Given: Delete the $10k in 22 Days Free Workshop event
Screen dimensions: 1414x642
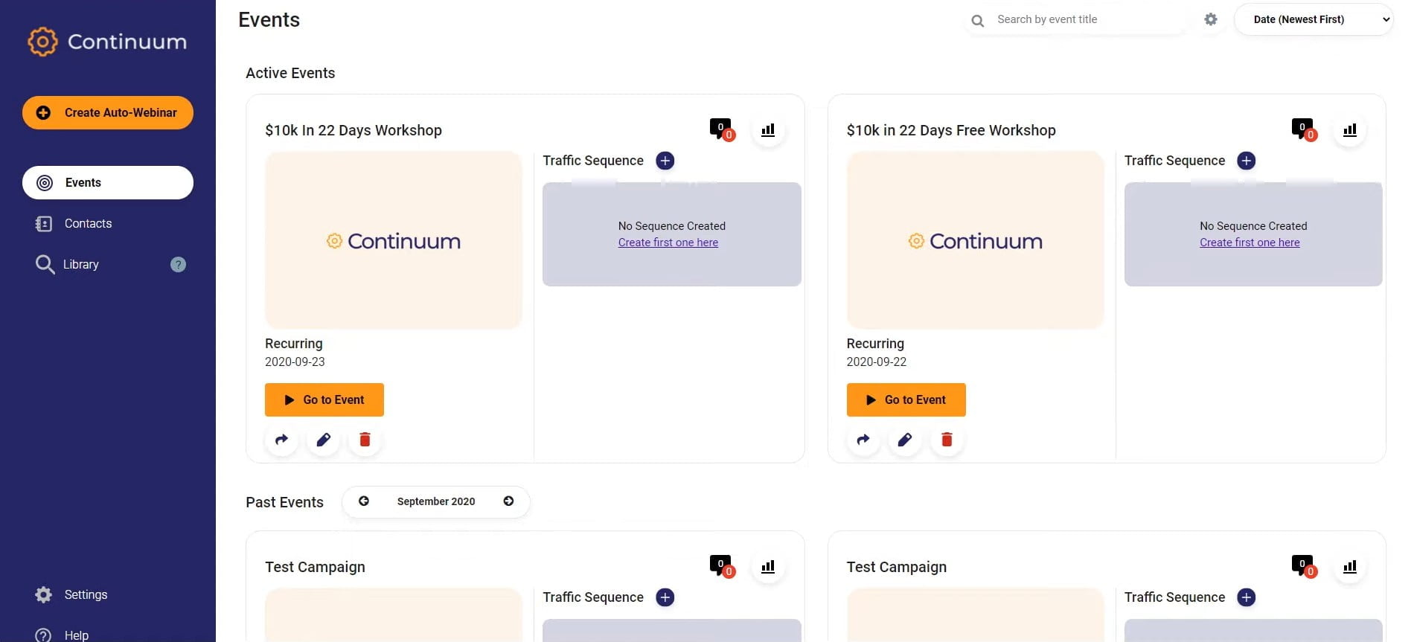Looking at the screenshot, I should [947, 440].
